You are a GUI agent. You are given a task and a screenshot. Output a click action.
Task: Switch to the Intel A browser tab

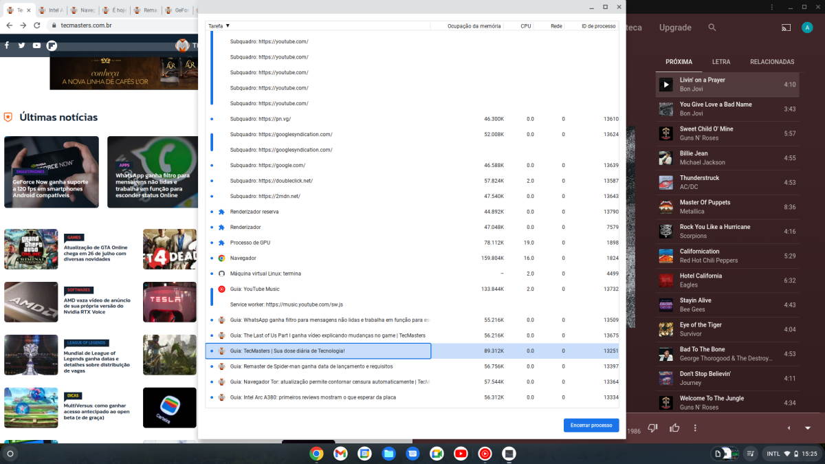click(x=50, y=10)
